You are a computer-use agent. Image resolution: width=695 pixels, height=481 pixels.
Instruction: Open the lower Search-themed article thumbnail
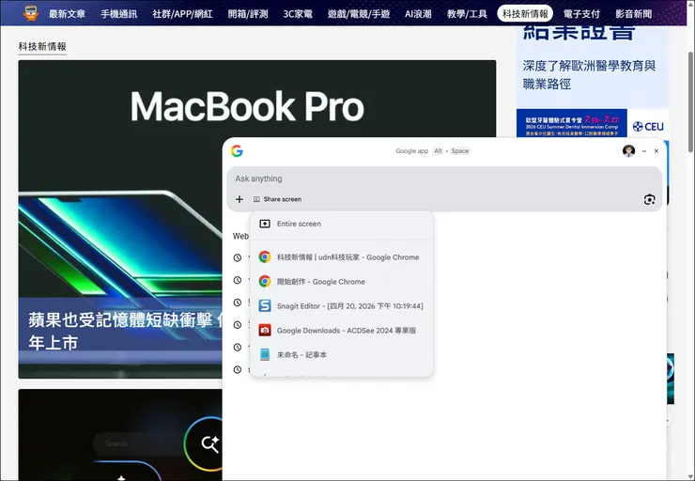(x=120, y=435)
